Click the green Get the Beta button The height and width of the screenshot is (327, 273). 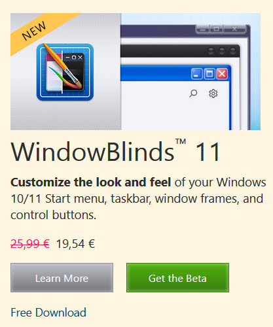pyautogui.click(x=177, y=277)
